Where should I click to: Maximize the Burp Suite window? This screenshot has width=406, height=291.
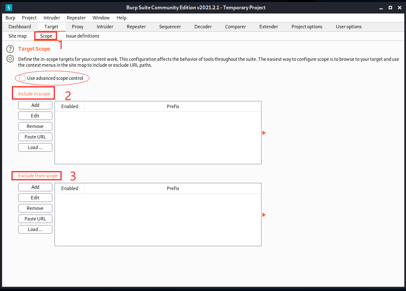390,8
